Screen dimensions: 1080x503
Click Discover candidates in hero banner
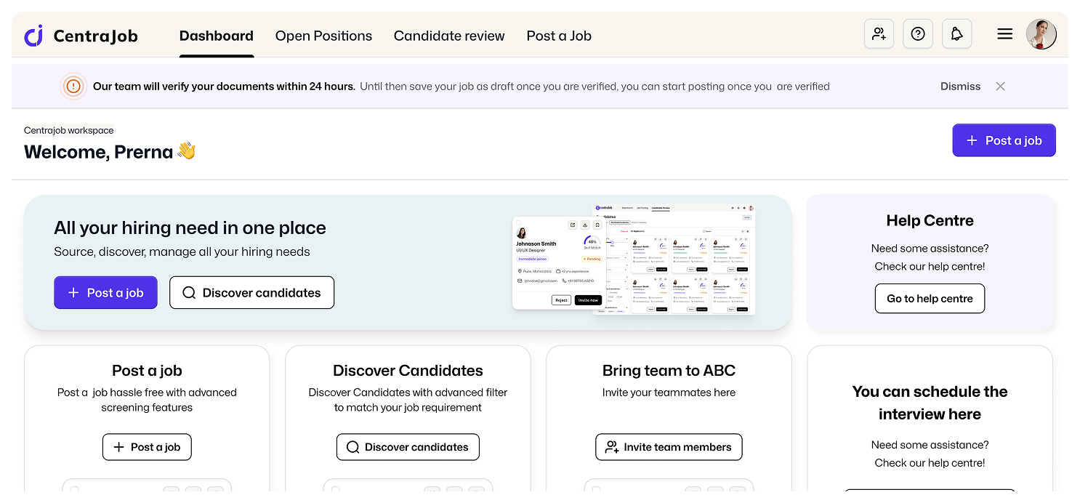[251, 292]
